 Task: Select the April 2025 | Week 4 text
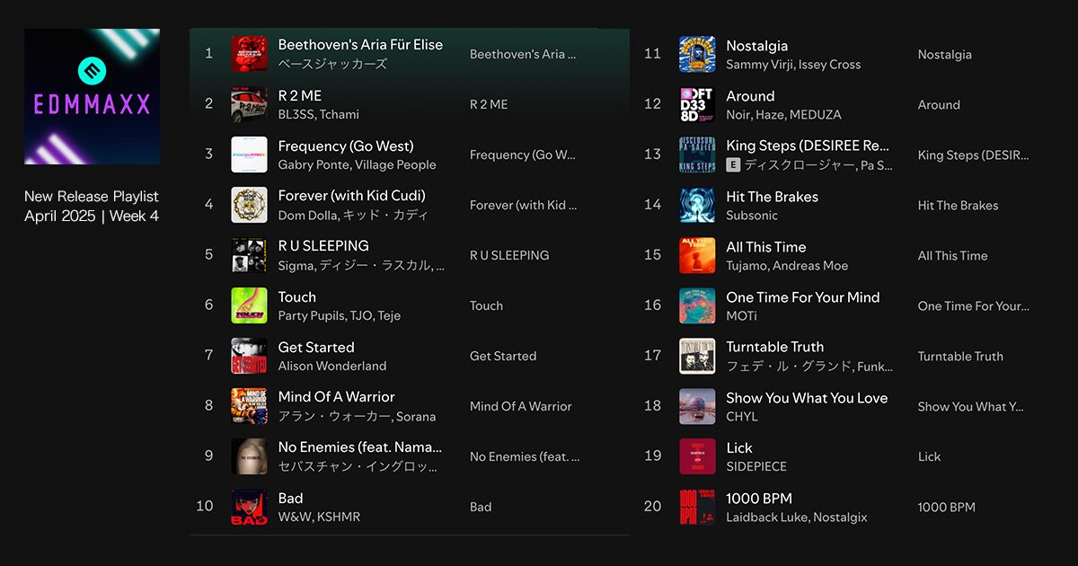(x=92, y=216)
